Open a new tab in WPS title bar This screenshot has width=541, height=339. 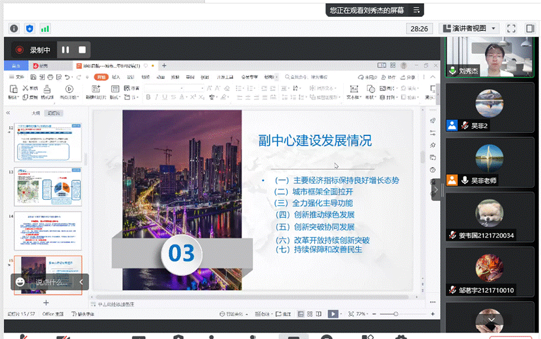pos(164,66)
